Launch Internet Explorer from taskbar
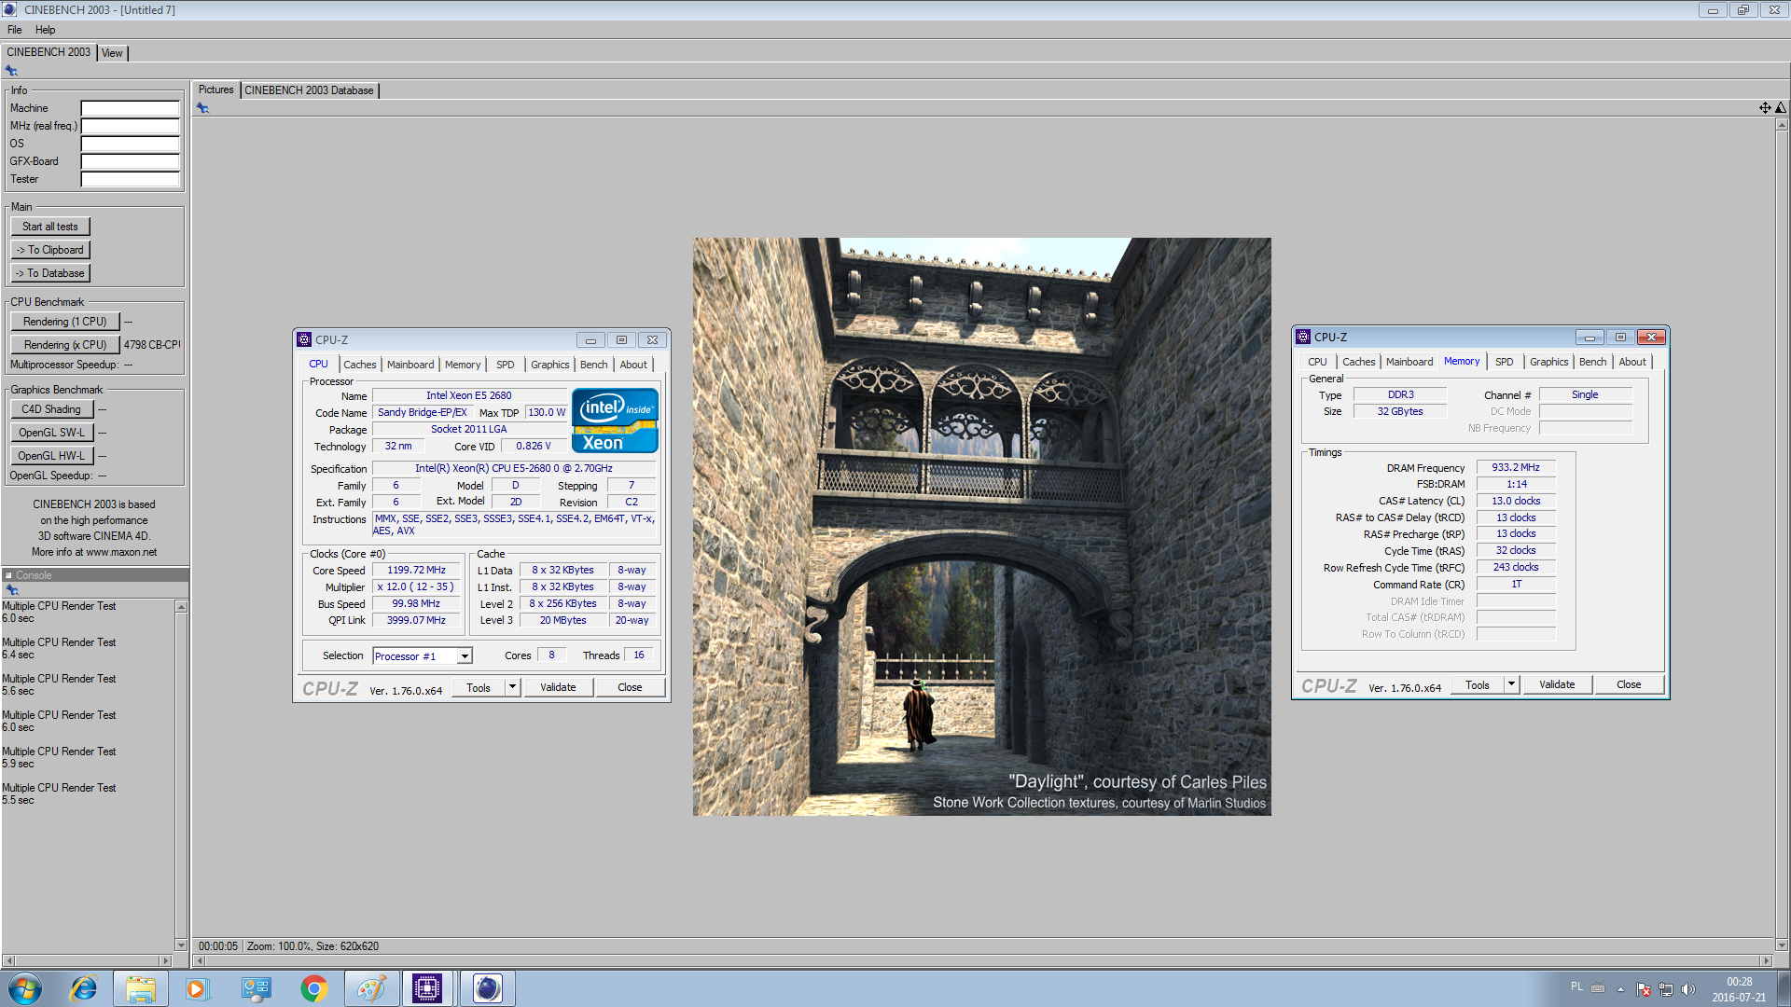Viewport: 1791px width, 1007px height. tap(84, 988)
